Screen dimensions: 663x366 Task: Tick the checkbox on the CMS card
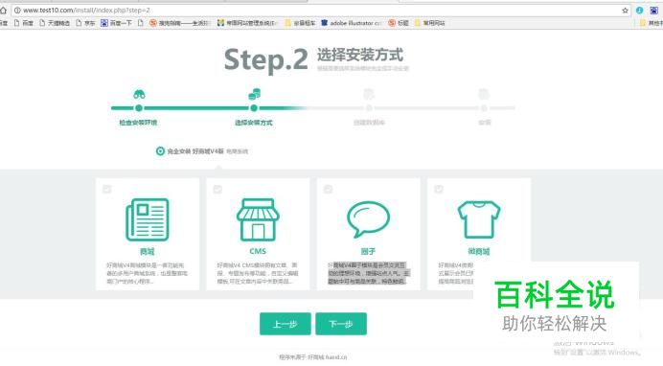(x=217, y=189)
